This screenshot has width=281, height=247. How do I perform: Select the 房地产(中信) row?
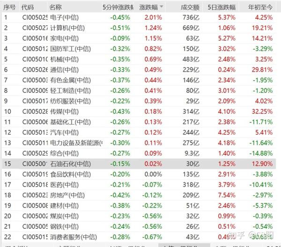[139, 195]
